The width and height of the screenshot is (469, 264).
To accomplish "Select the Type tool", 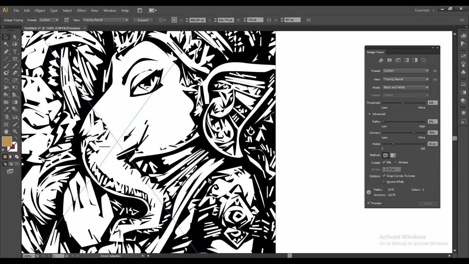I will coord(15,52).
